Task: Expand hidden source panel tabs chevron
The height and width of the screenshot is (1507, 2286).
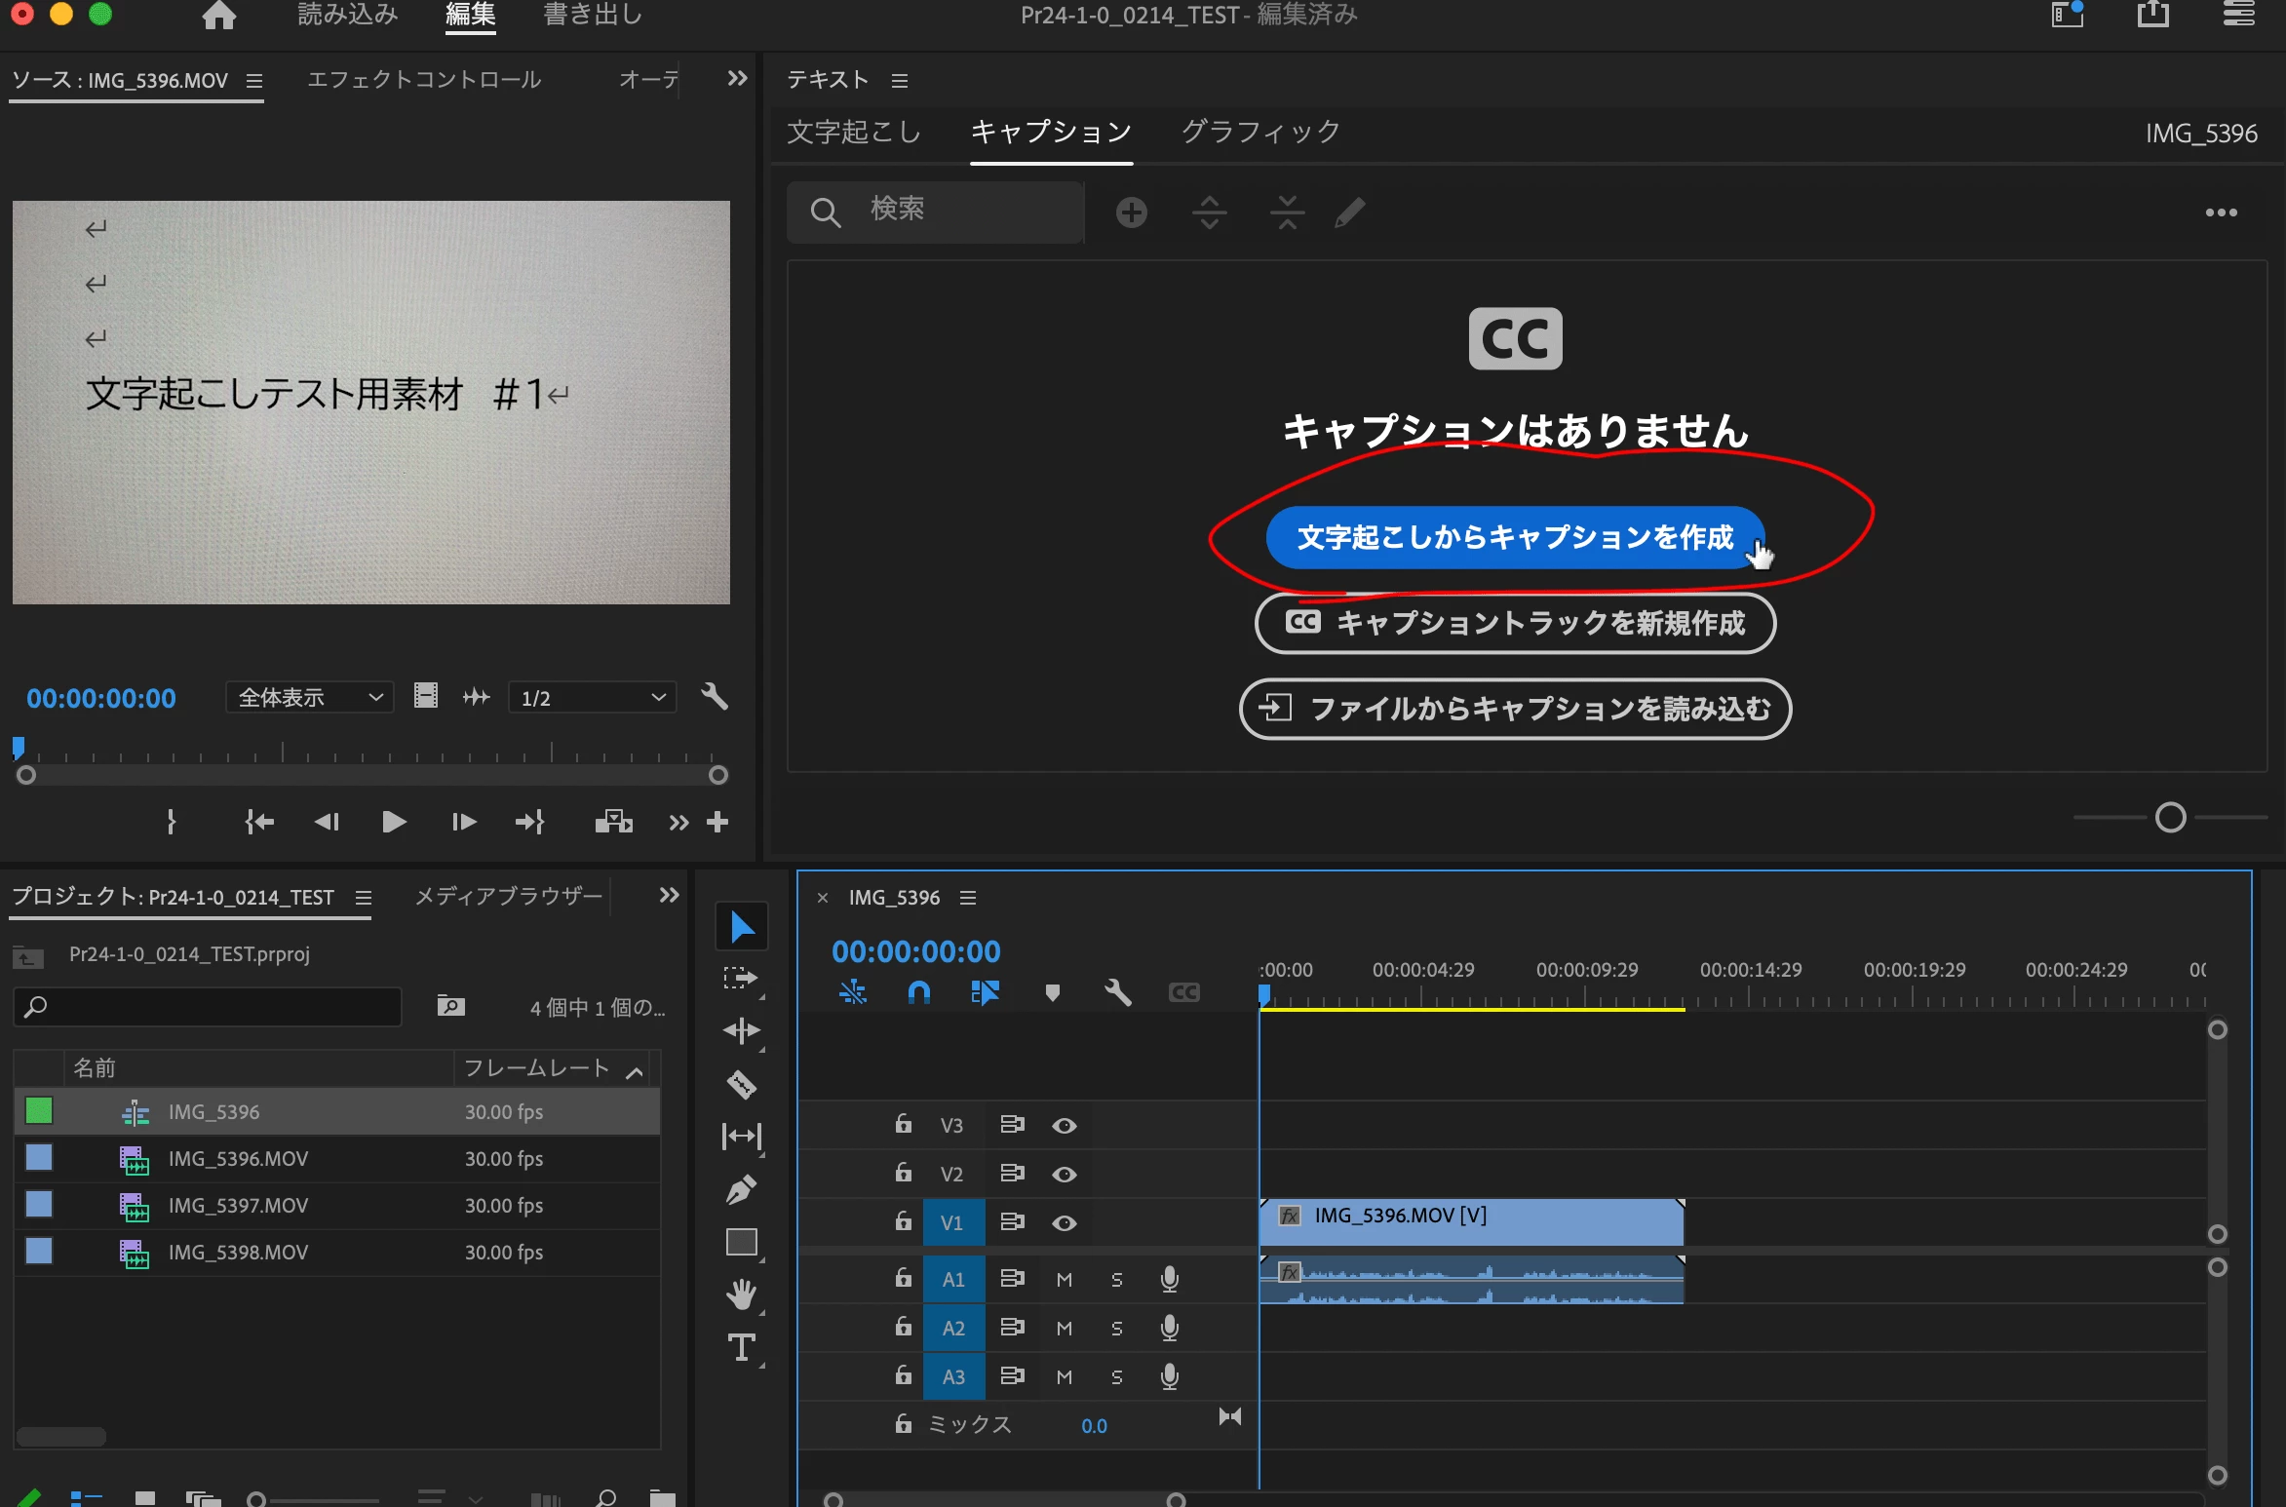Action: (x=737, y=79)
